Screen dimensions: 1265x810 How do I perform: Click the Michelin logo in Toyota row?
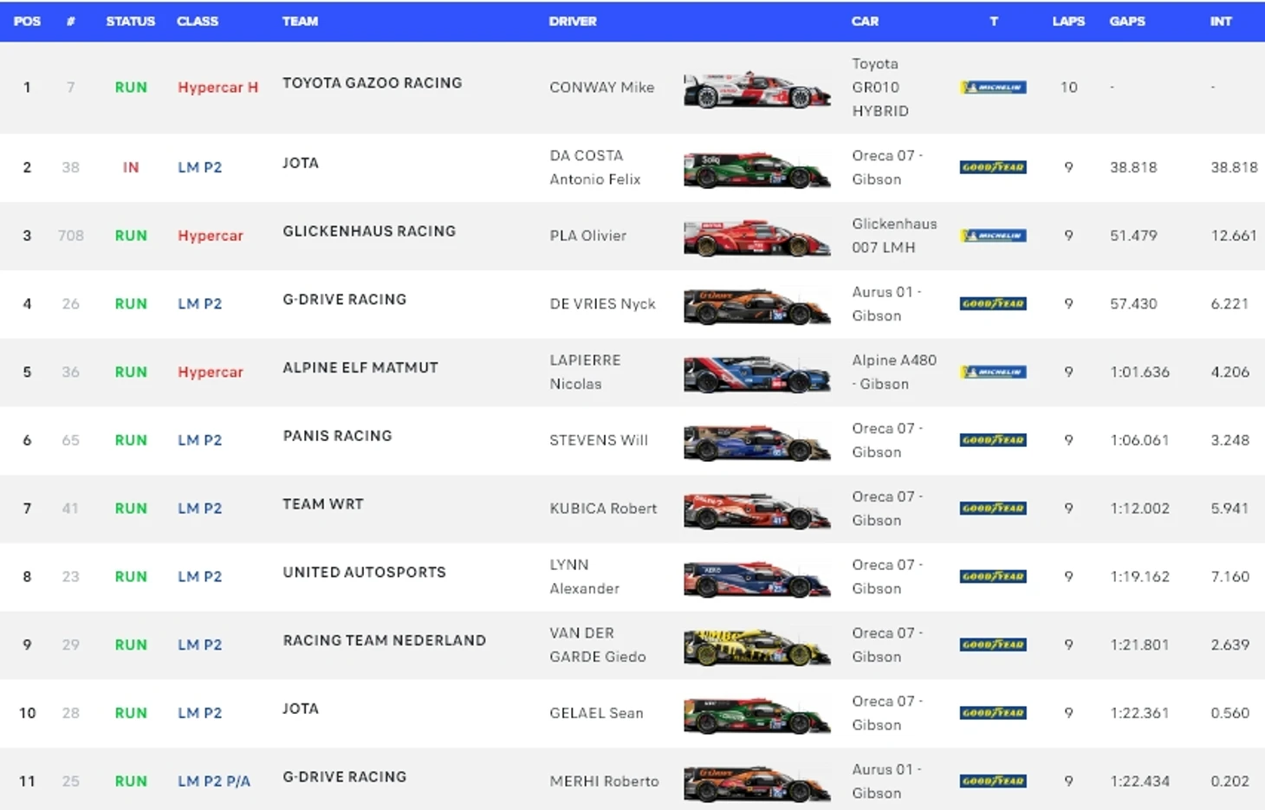tap(993, 87)
